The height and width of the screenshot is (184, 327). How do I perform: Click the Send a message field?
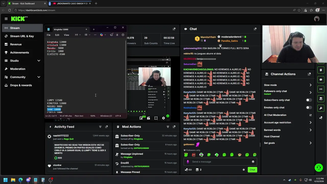(x=220, y=162)
